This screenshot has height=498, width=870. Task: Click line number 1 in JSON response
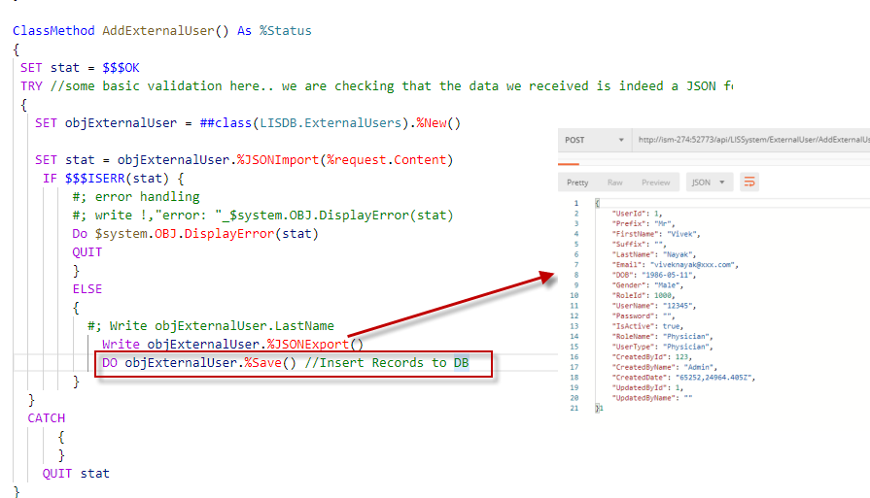click(575, 204)
